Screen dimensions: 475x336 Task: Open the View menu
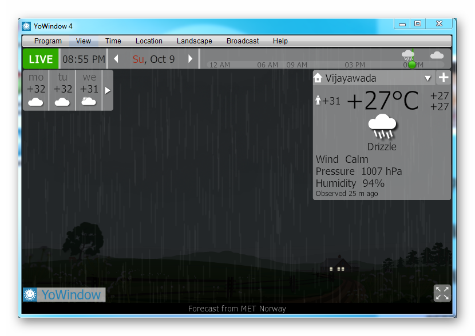point(84,41)
